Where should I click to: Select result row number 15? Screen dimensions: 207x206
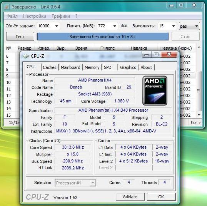point(8,115)
